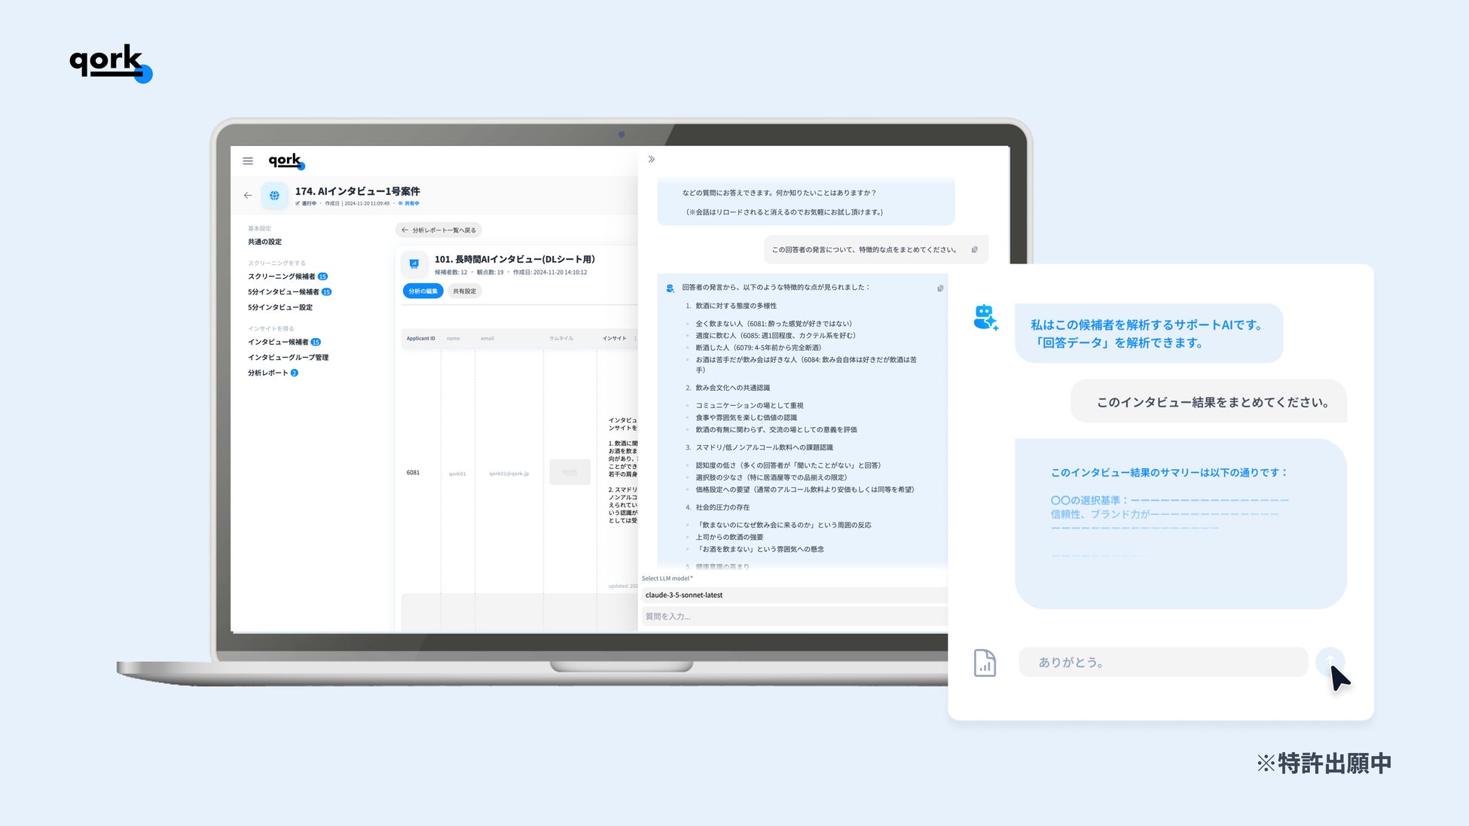The image size is (1469, 826).
Task: Click 分析の編集 button
Action: 423,291
